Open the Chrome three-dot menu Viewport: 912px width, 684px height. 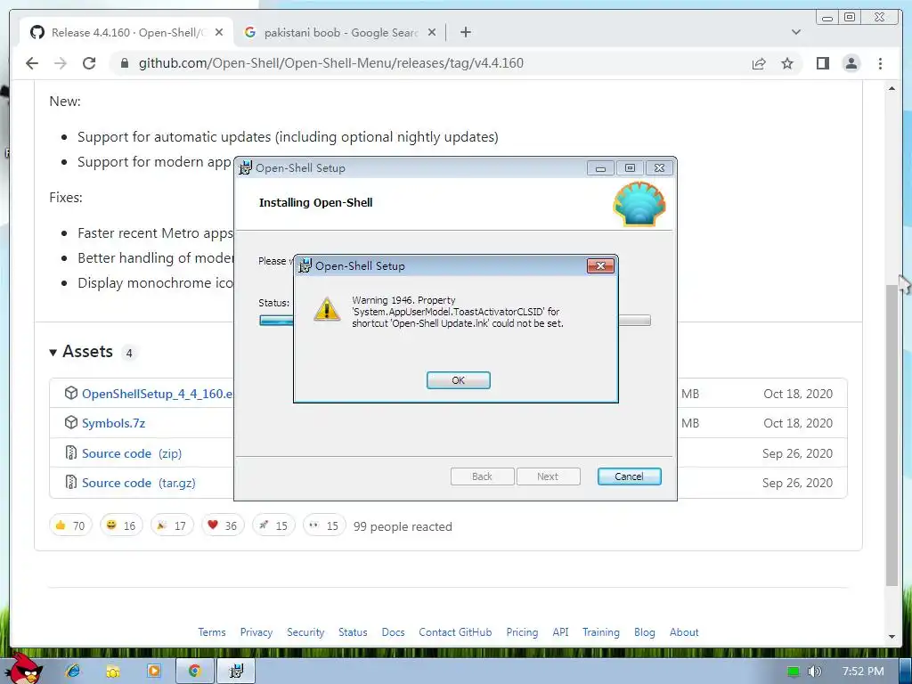coord(880,63)
